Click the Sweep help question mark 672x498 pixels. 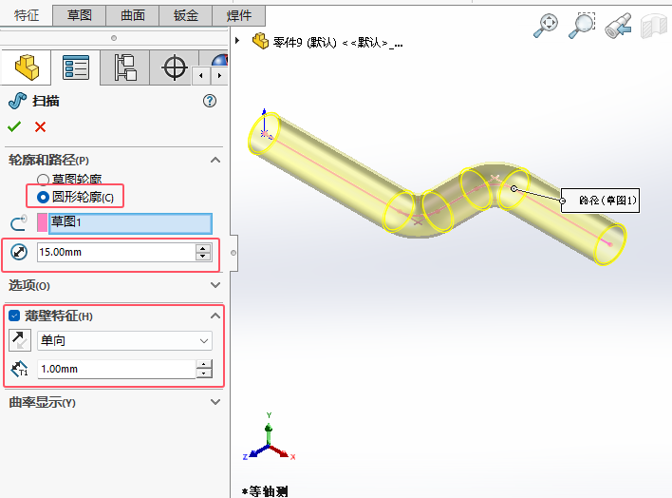point(210,101)
